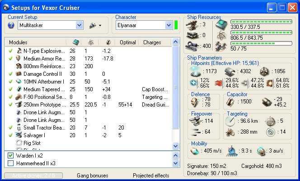
Task: Click the drone bandwidth icon
Action: click(x=220, y=46)
